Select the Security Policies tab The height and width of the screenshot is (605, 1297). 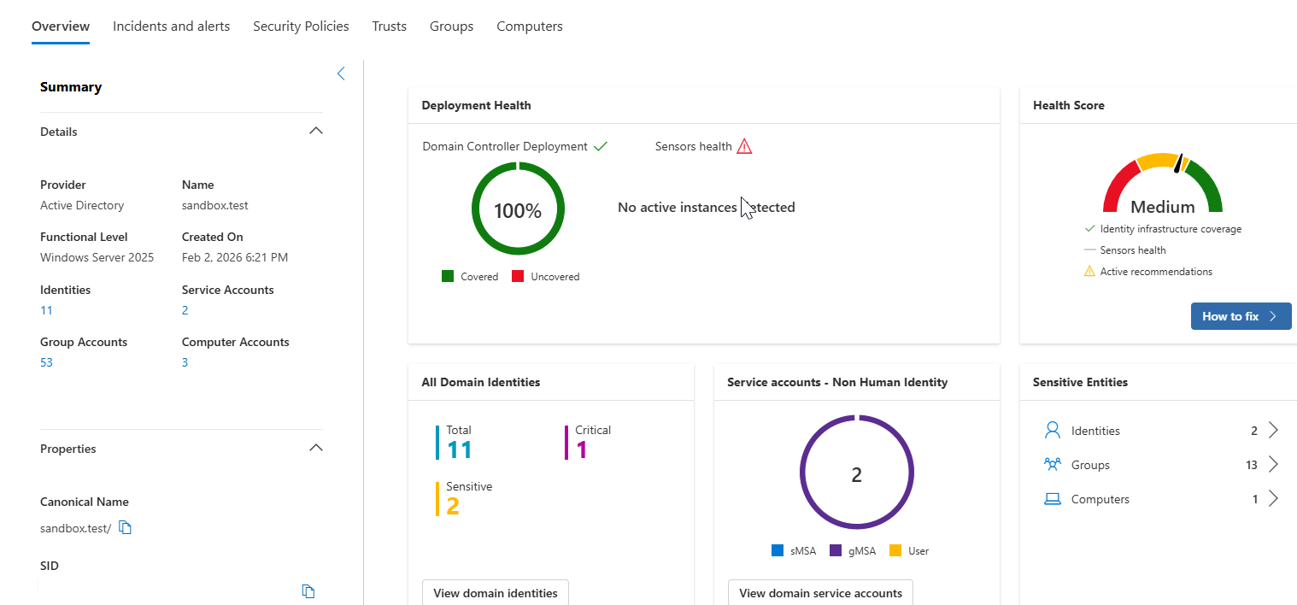click(301, 26)
